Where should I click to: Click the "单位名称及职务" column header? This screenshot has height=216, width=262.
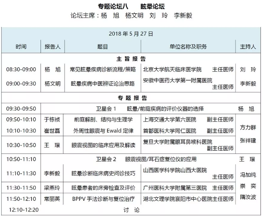[x=188, y=46]
